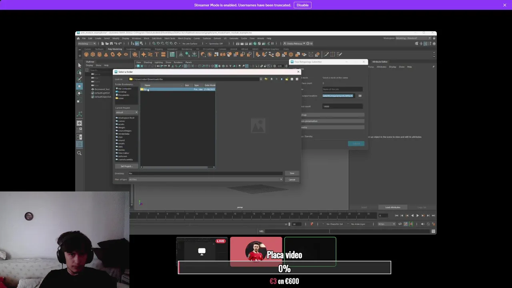The width and height of the screenshot is (512, 288).
Task: Click the save scene icon in status line
Action: (x=111, y=44)
